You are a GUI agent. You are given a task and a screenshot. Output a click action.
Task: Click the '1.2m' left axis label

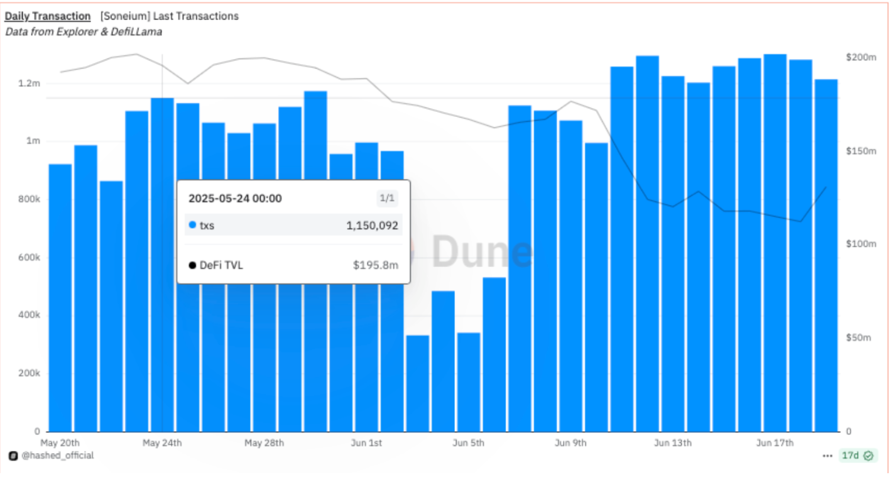(30, 83)
